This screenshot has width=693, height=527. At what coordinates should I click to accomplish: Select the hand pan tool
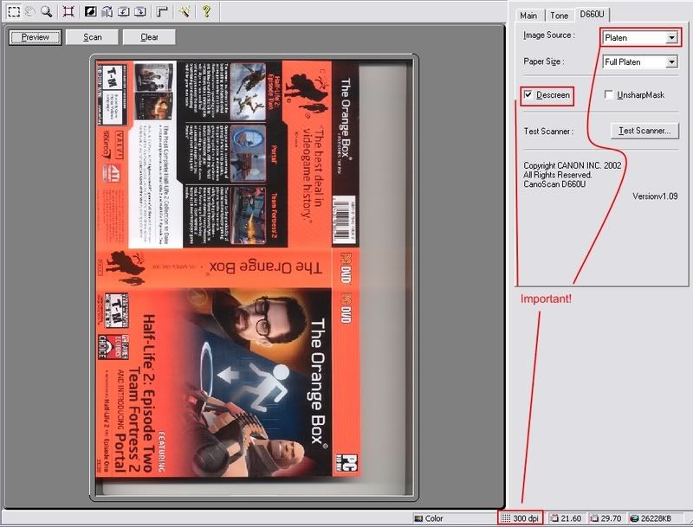tap(29, 12)
